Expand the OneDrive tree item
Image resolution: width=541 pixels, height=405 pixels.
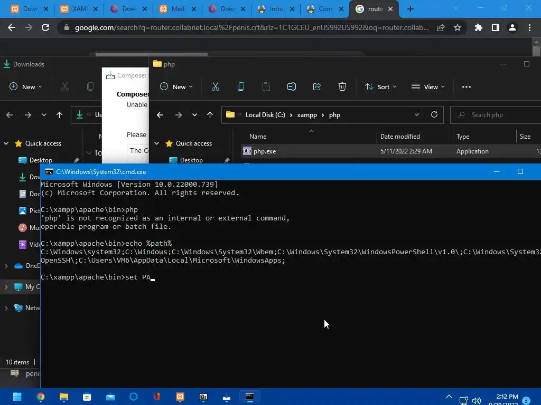[x=6, y=266]
